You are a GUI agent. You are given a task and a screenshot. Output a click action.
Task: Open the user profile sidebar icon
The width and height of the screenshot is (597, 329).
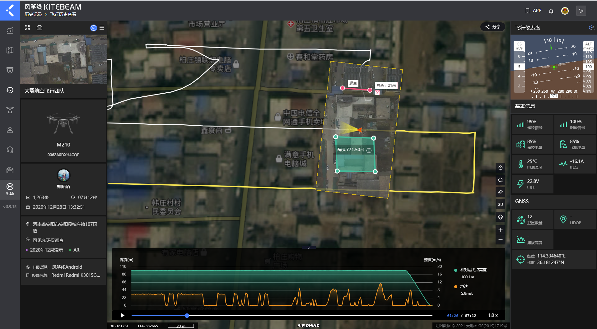[10, 130]
